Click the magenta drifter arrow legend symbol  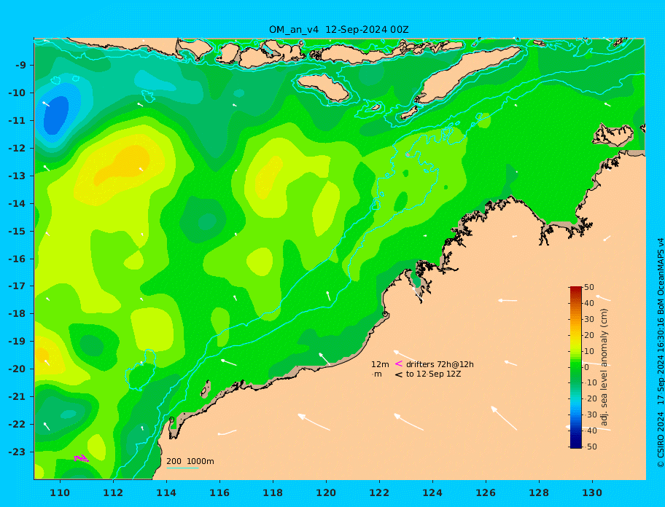[399, 363]
